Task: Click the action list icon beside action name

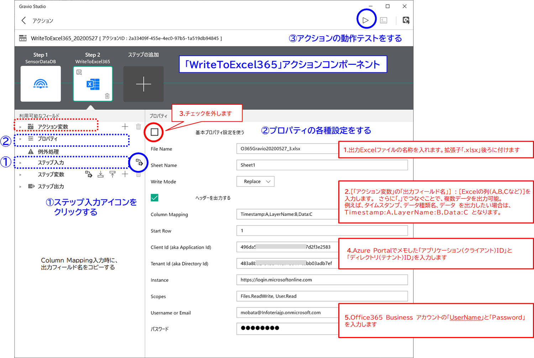Action: (23, 38)
